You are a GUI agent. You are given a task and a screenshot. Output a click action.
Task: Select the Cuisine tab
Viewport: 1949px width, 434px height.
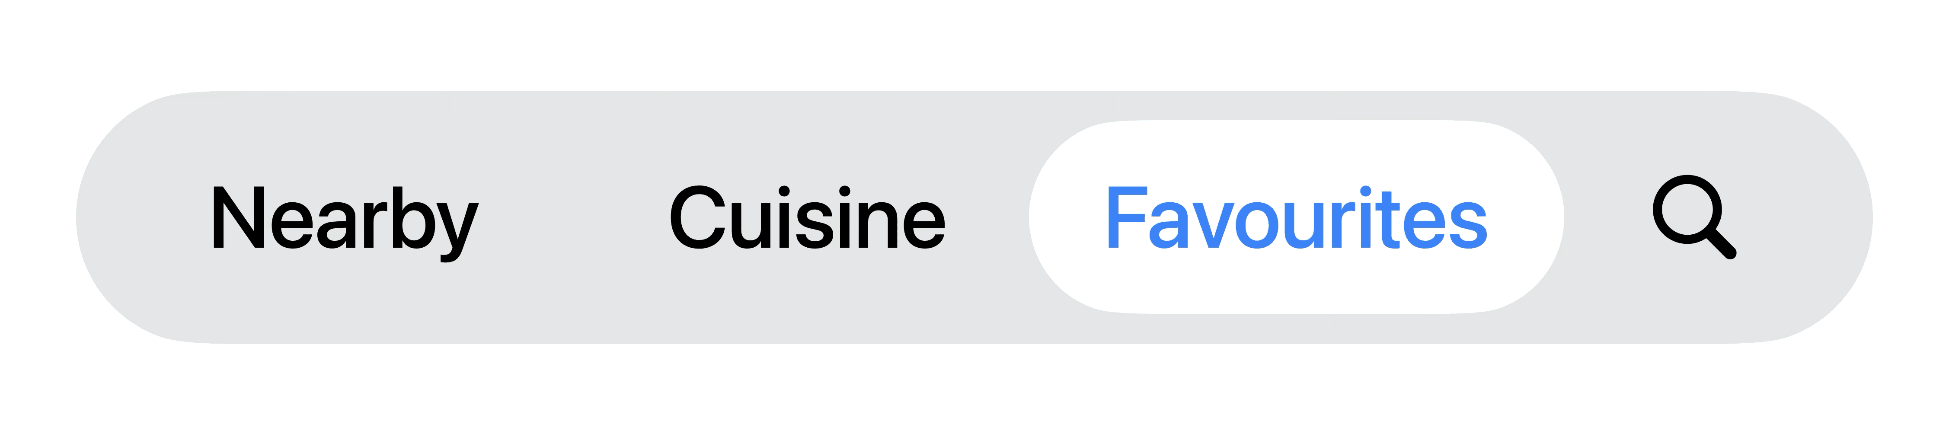click(x=807, y=218)
